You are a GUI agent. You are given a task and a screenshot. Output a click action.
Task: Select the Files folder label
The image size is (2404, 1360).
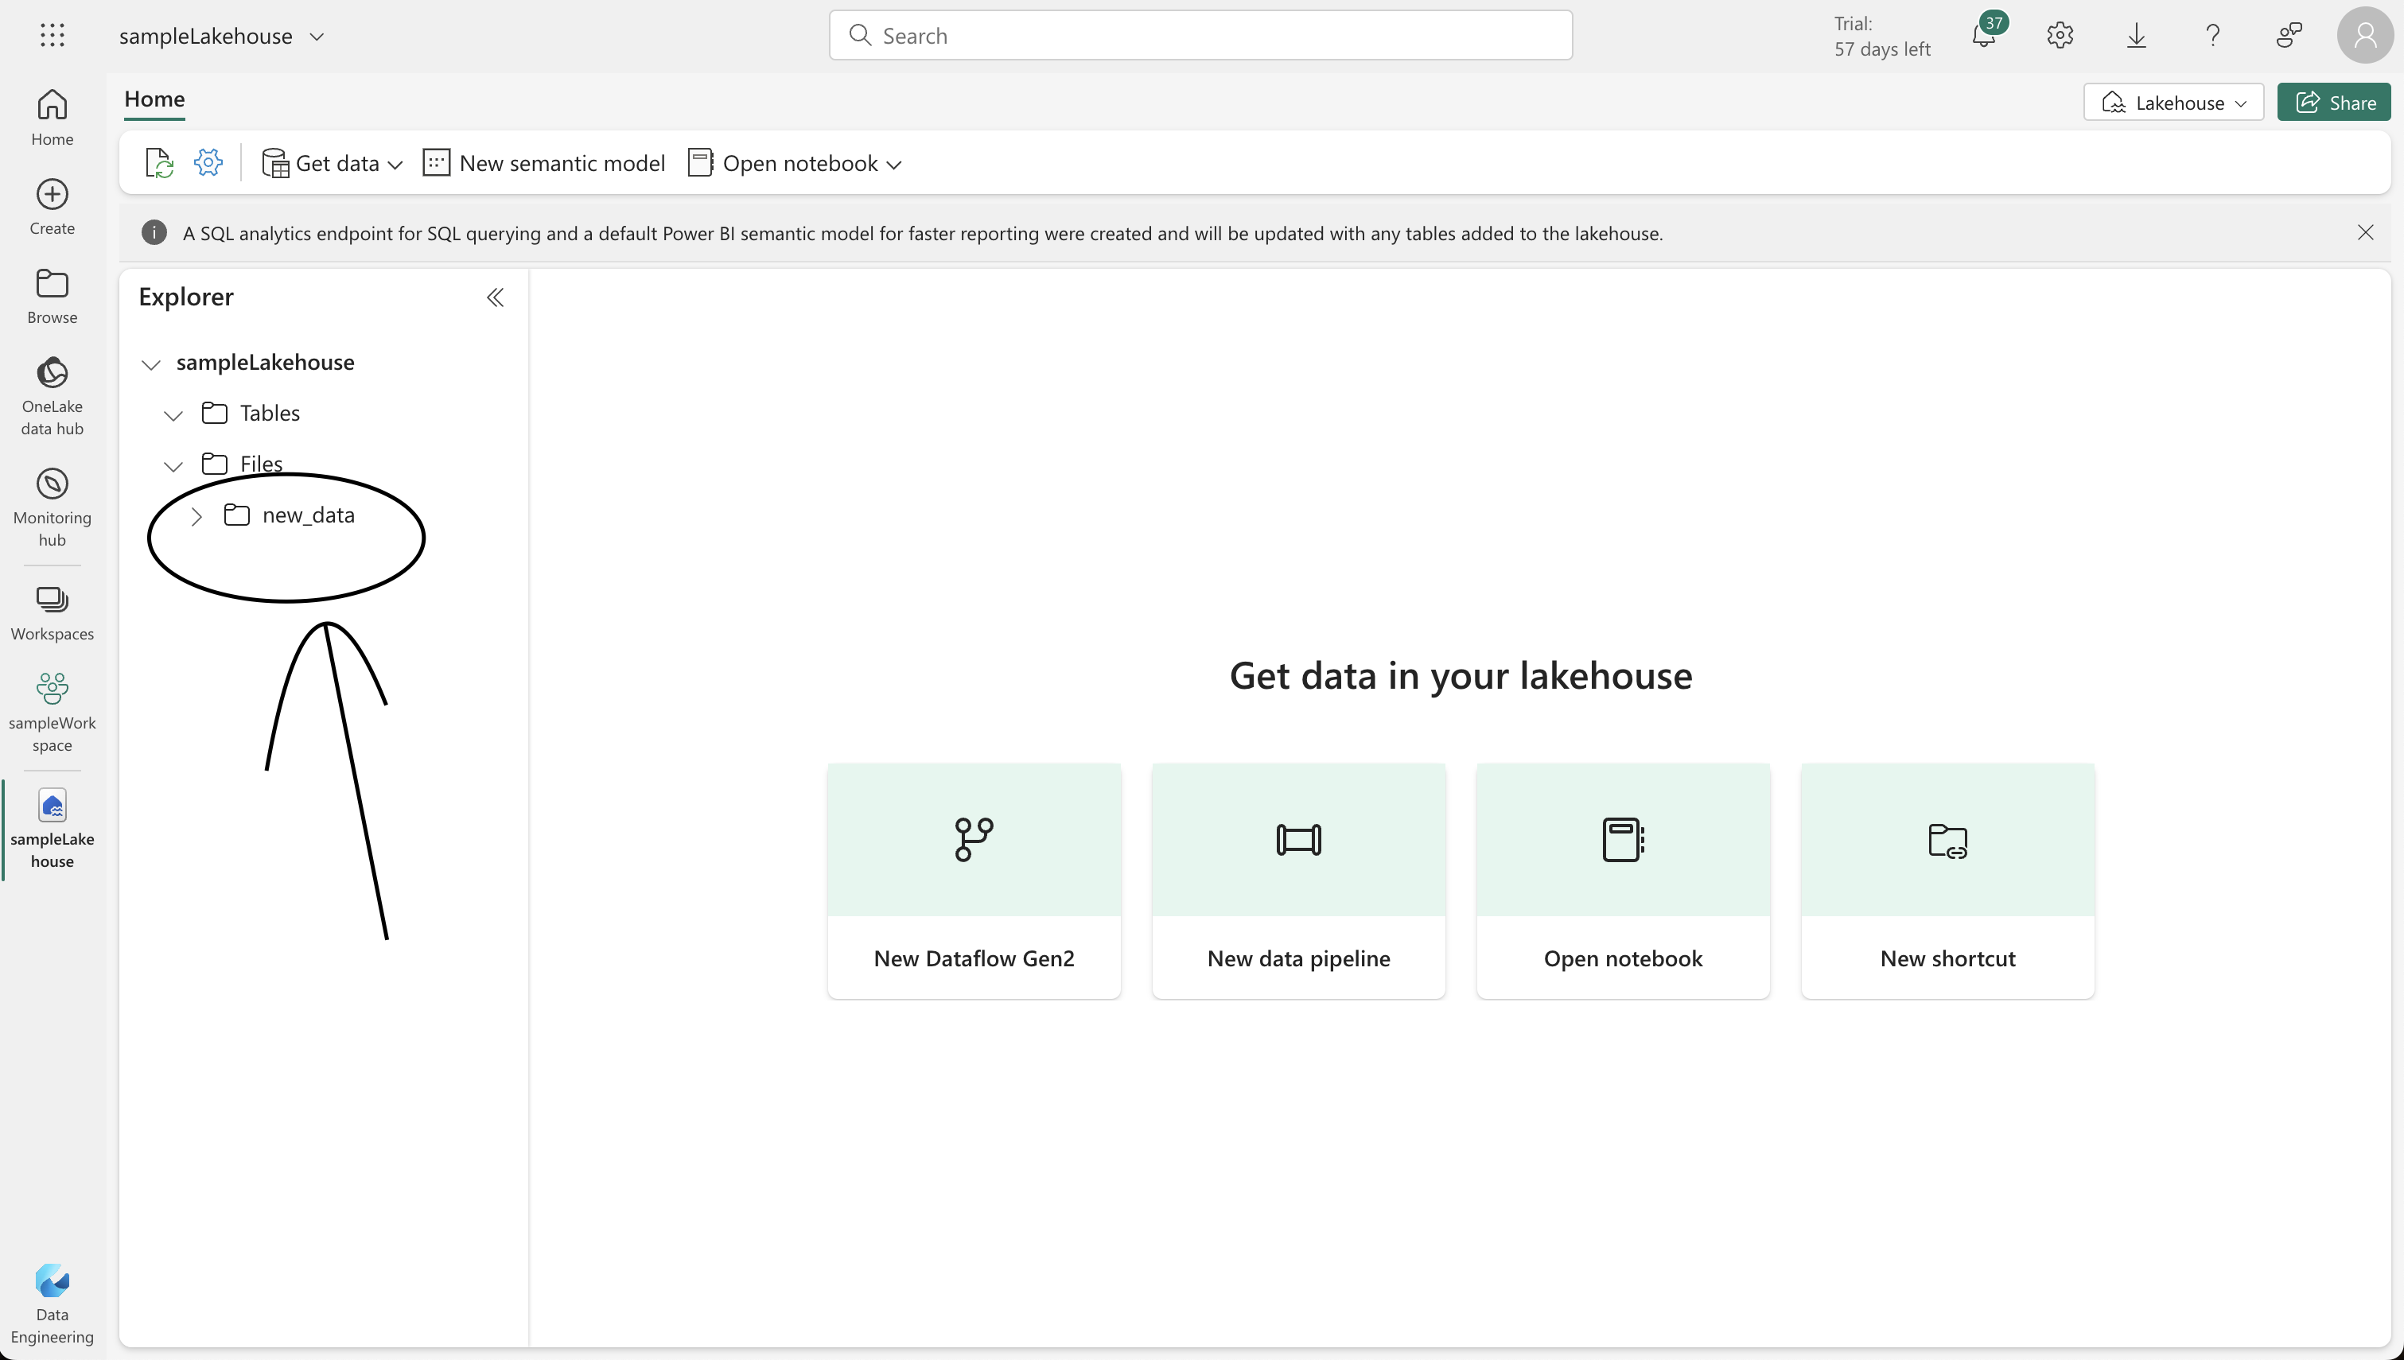(261, 464)
